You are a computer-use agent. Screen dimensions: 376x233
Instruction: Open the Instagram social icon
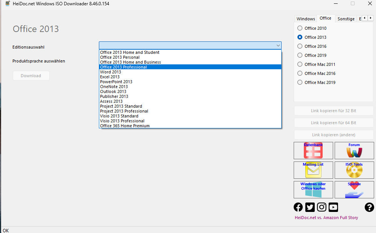pos(321,207)
